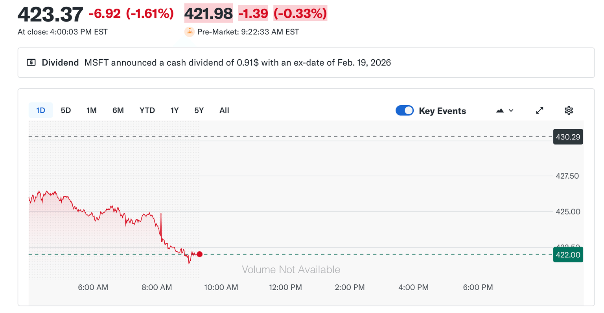This screenshot has width=604, height=313.
Task: Toggle the Key Events switch off
Action: [405, 111]
